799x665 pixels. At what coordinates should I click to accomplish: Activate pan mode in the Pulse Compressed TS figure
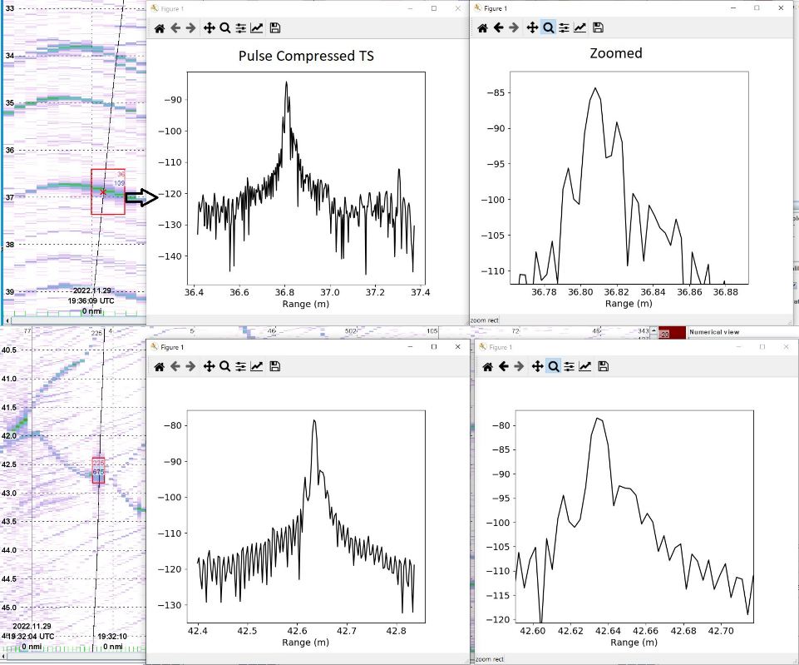tap(210, 27)
